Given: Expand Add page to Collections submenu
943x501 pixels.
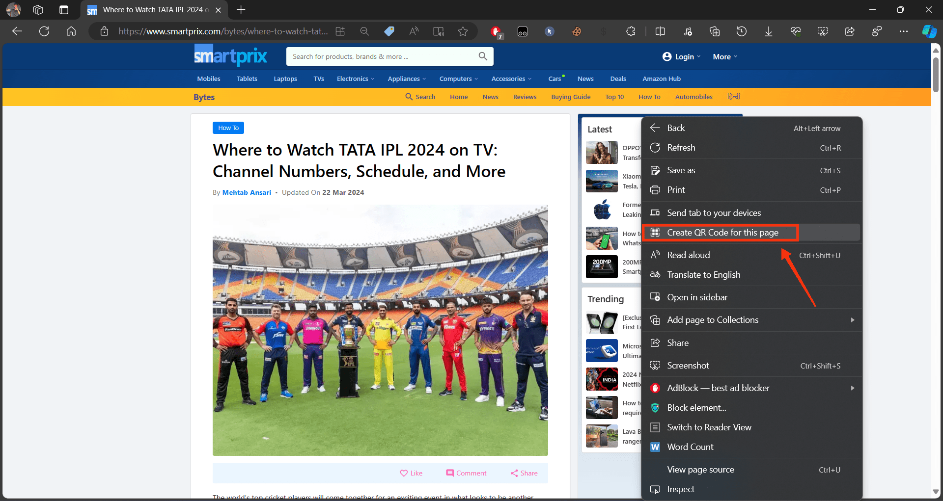Looking at the screenshot, I should (751, 320).
